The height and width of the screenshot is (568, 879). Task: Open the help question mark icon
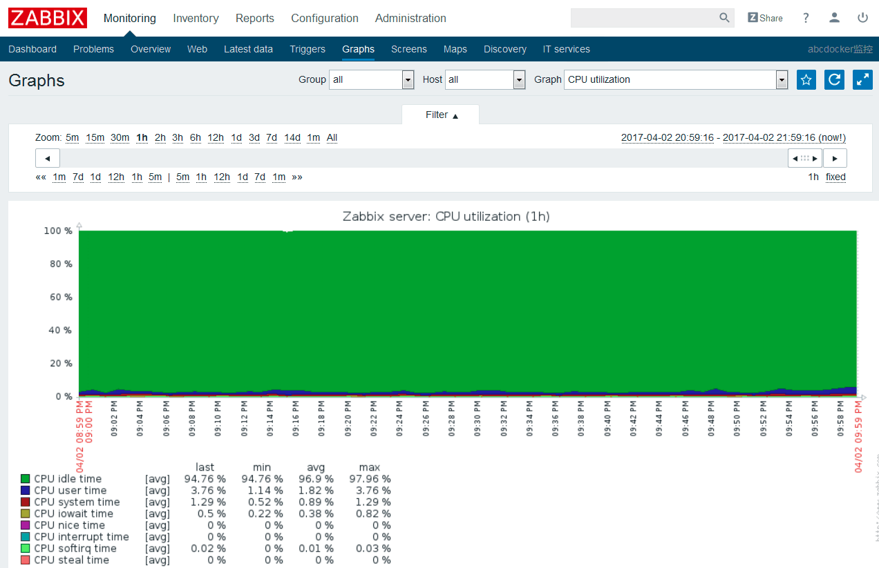(x=806, y=18)
